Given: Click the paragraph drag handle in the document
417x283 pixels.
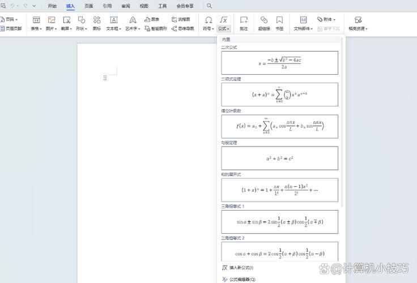Looking at the screenshot, I should point(105,78).
